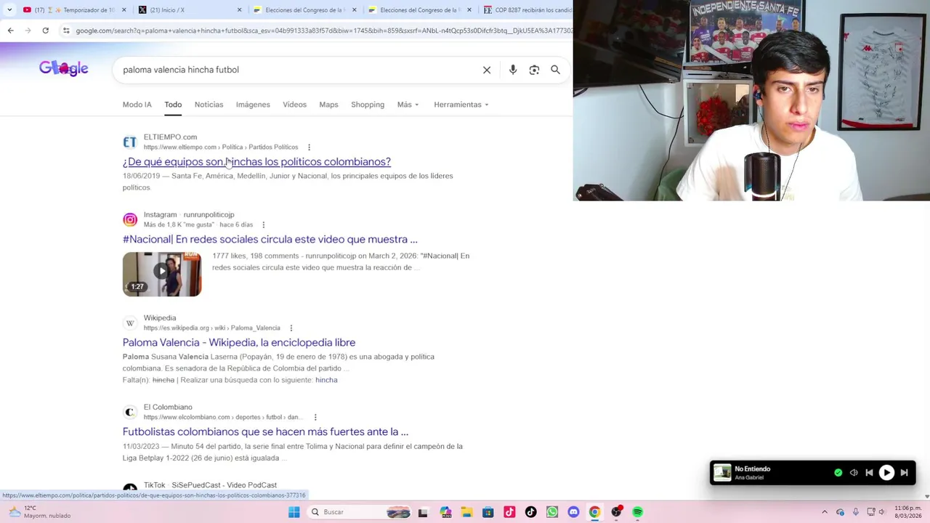Viewport: 930px width, 523px height.
Task: Open the tab search dropdown arrow in Chrome
Action: (9, 9)
